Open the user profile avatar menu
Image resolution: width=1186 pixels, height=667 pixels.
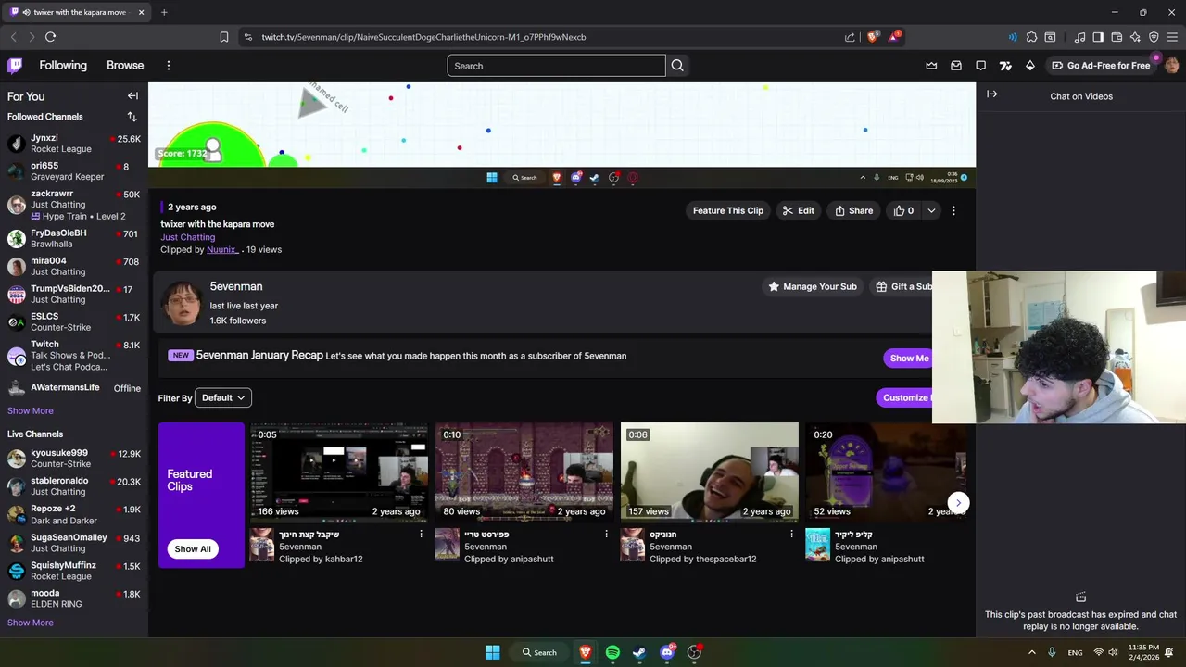[x=1171, y=65]
